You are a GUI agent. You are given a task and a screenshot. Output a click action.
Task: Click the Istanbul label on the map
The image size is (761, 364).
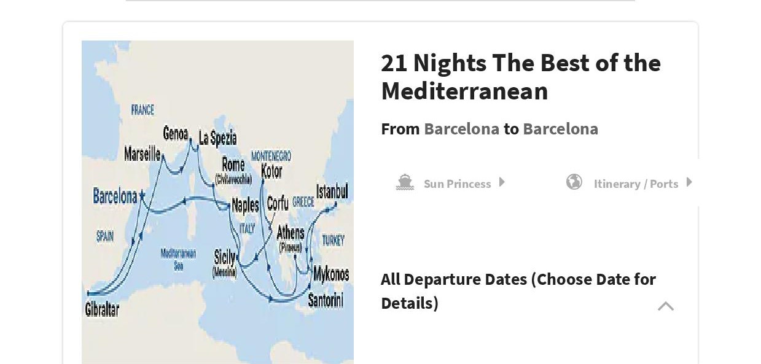pyautogui.click(x=332, y=191)
